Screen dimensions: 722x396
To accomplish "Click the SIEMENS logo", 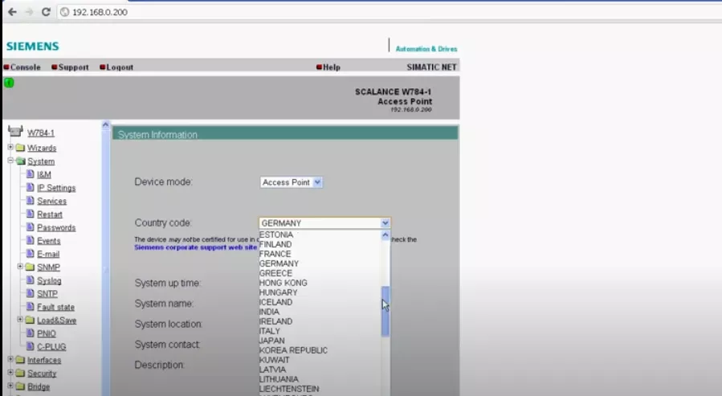I will [33, 46].
